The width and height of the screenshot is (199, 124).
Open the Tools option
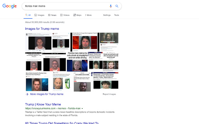pos(117,15)
